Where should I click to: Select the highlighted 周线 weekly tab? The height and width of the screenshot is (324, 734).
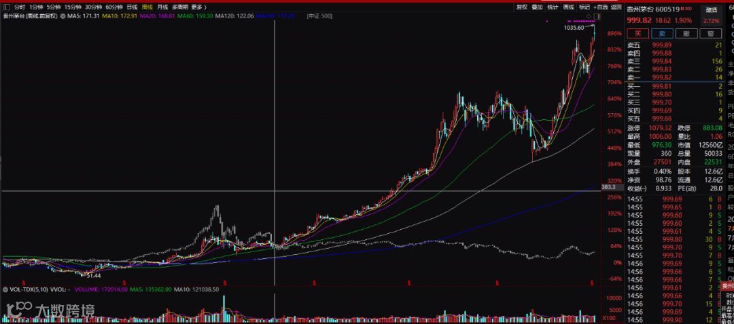point(147,7)
